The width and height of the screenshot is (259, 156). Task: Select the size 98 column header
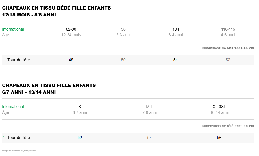click(123, 29)
